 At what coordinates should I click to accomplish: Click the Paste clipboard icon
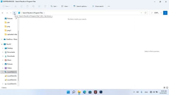[x=27, y=6]
